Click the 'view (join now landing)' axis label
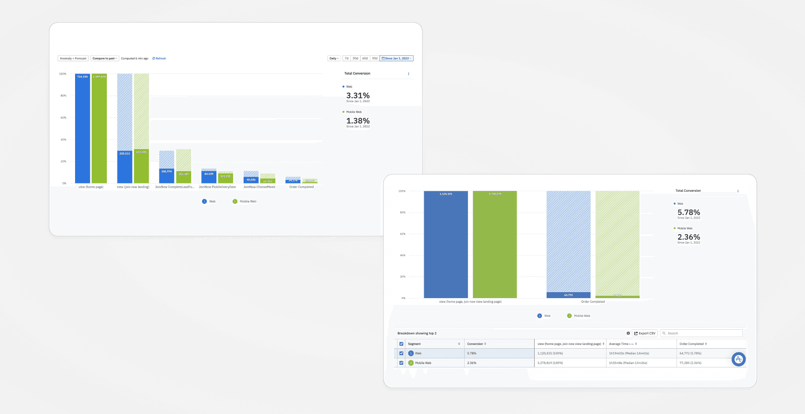 pos(133,187)
